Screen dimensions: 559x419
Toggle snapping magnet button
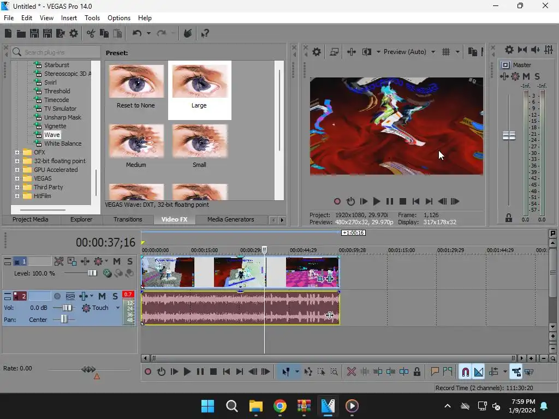(465, 372)
